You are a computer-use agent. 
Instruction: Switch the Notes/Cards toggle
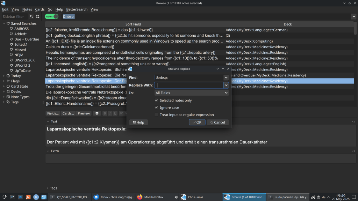coord(52,16)
